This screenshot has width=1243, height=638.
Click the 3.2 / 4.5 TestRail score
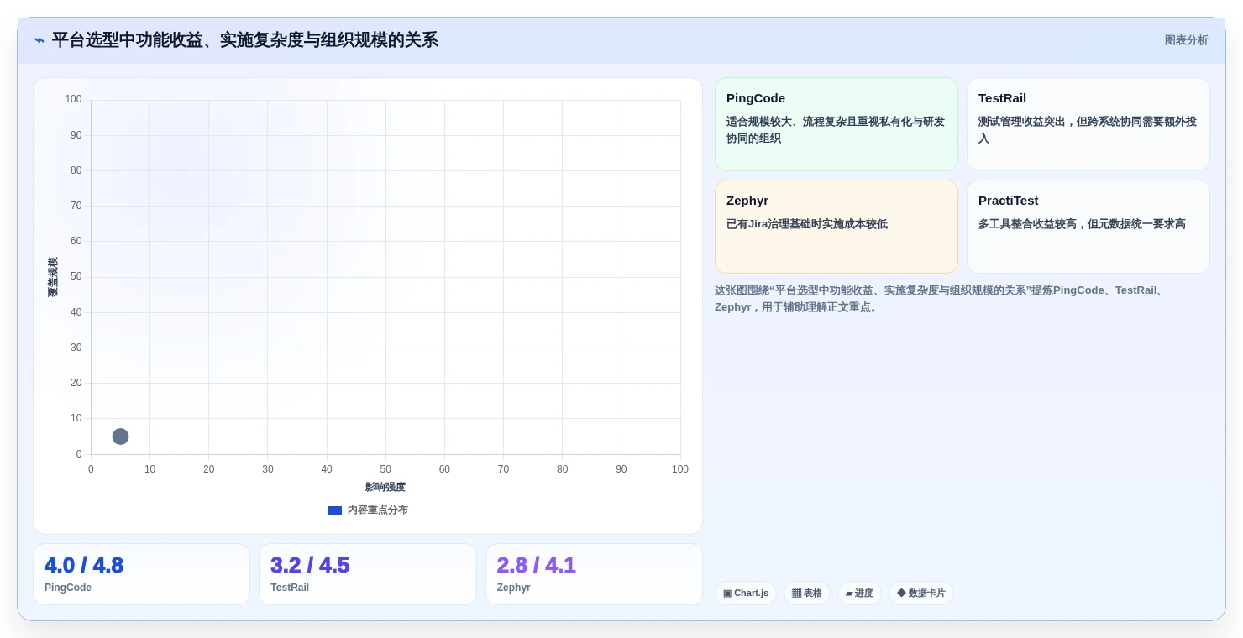pyautogui.click(x=310, y=566)
